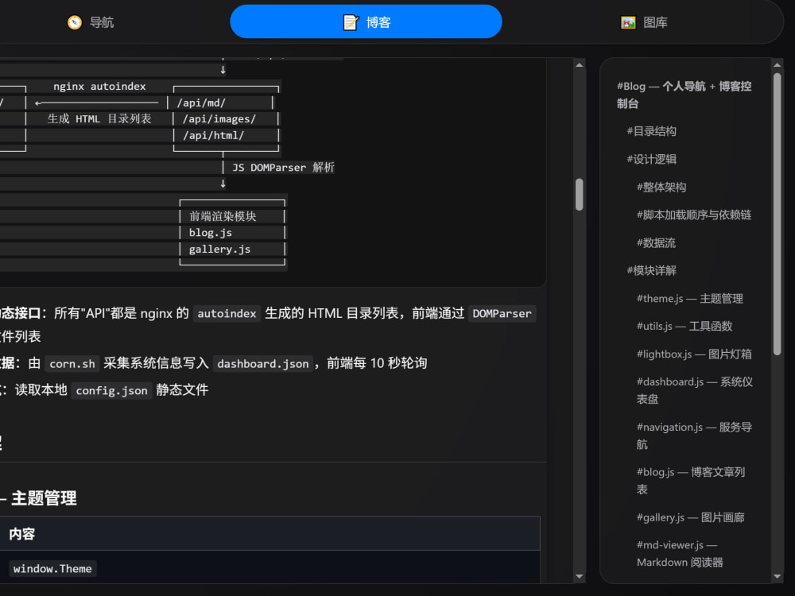Click the inline code DOMParser
The image size is (795, 596).
(x=502, y=314)
